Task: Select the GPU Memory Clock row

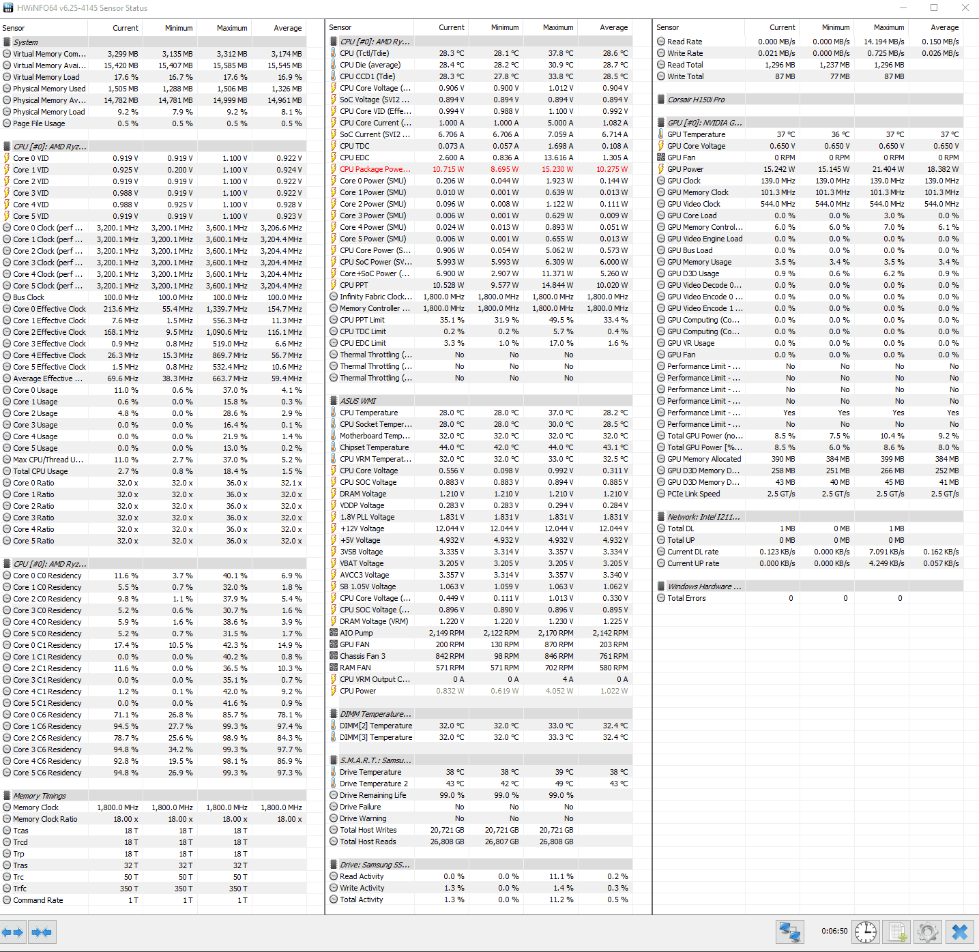Action: pyautogui.click(x=809, y=192)
